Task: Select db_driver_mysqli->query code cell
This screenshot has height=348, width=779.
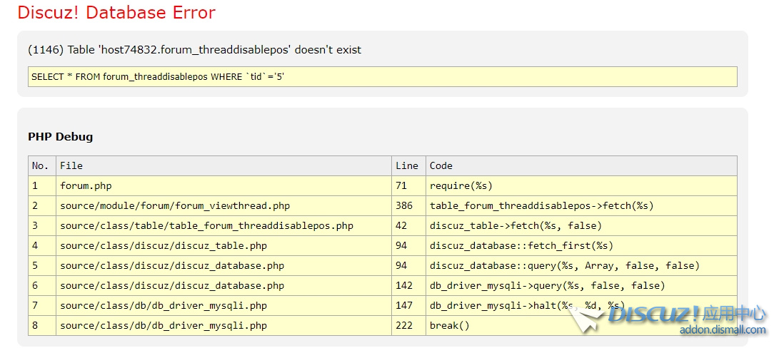Action: click(x=581, y=285)
